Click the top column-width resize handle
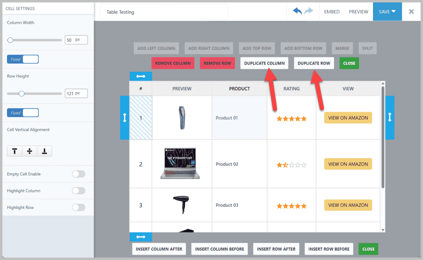This screenshot has height=260, width=423. pos(141,76)
